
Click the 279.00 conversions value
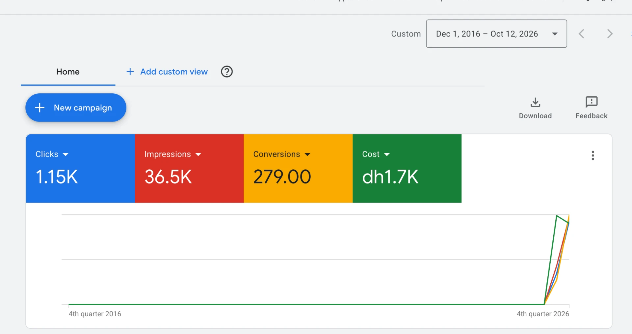pos(282,177)
